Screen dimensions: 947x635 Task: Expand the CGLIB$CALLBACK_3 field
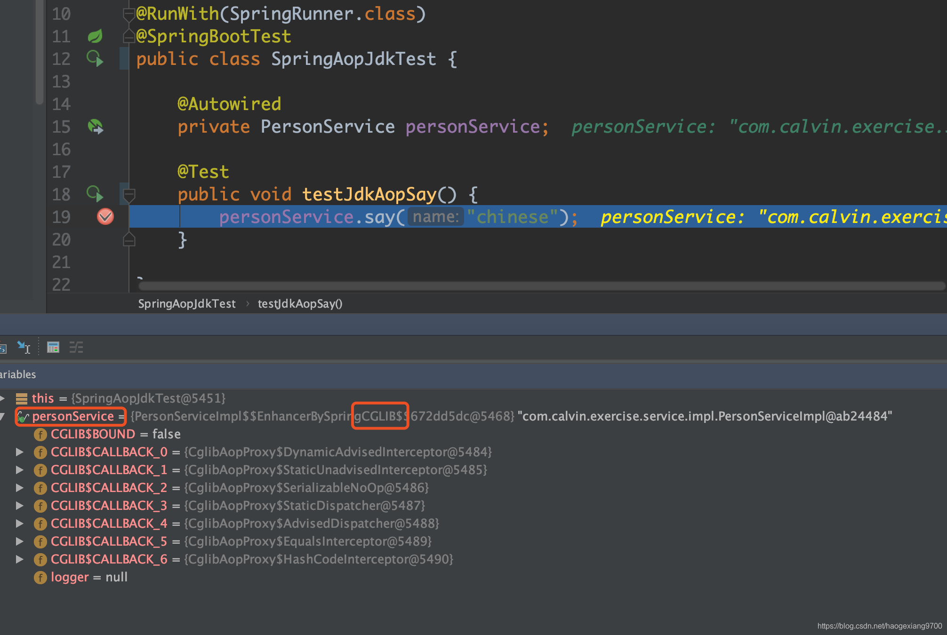pos(19,506)
